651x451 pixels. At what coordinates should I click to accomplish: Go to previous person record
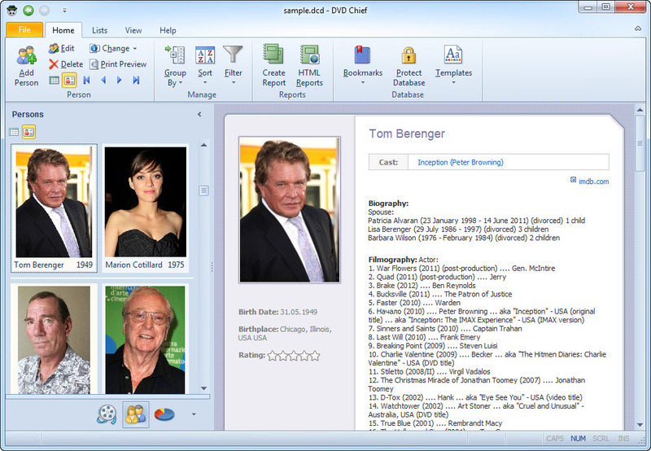click(103, 80)
